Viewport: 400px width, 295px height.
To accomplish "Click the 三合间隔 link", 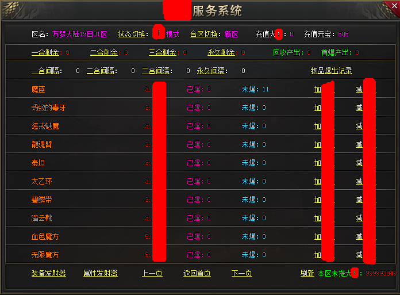I will (x=156, y=71).
